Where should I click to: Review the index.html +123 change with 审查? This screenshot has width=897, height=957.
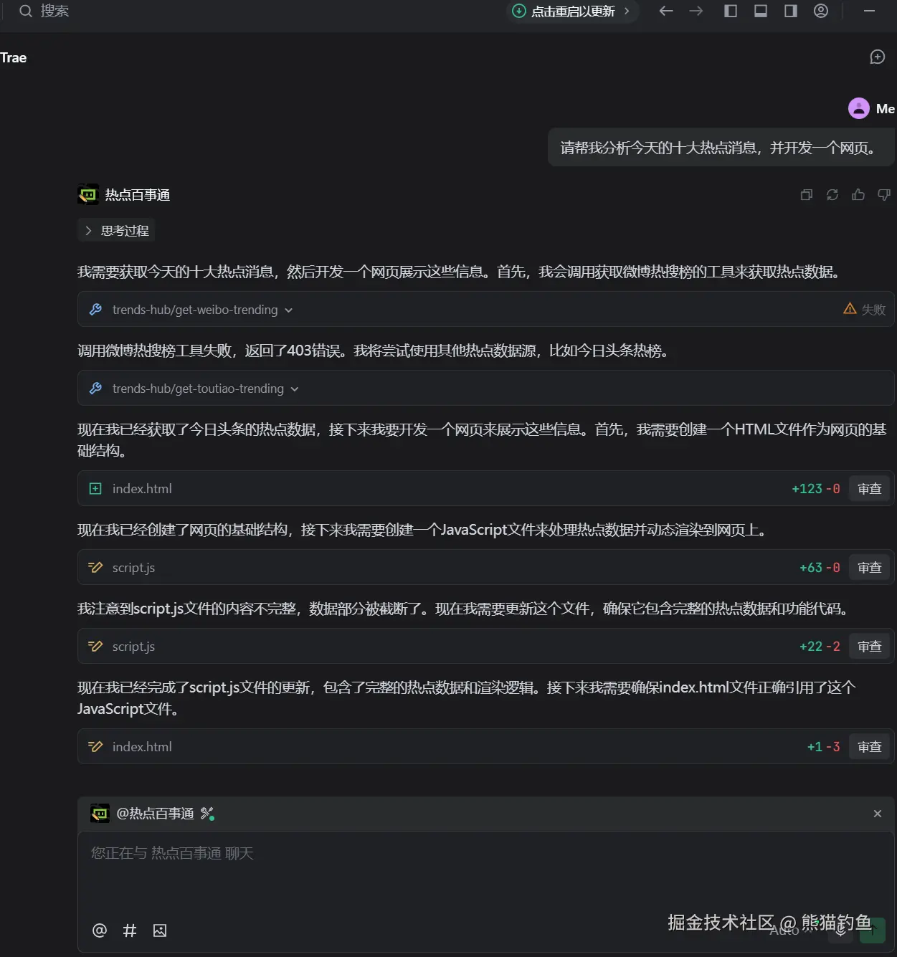[x=870, y=489]
